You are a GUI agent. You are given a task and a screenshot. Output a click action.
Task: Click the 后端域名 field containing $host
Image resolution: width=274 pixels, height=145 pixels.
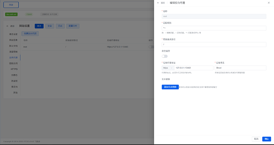241,68
